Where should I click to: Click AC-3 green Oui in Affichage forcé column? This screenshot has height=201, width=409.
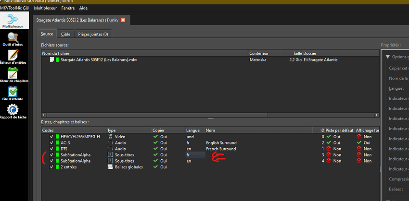[x=359, y=143]
